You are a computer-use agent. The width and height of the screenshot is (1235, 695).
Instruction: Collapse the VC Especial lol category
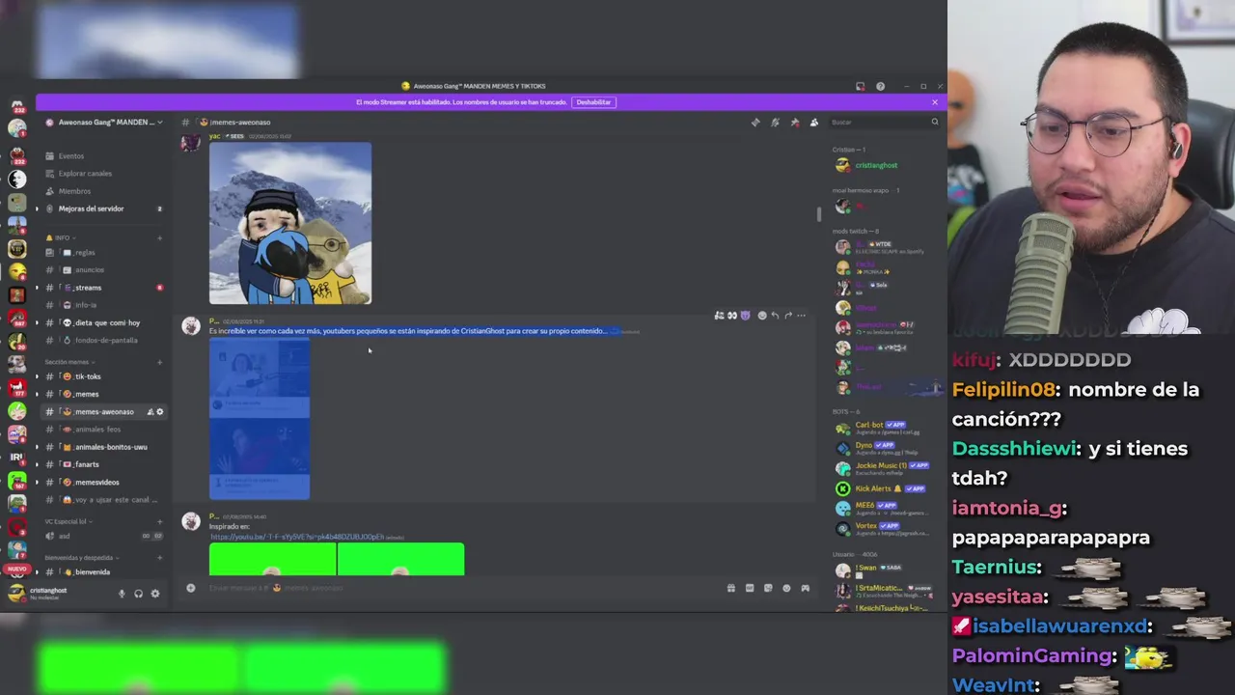click(x=68, y=521)
